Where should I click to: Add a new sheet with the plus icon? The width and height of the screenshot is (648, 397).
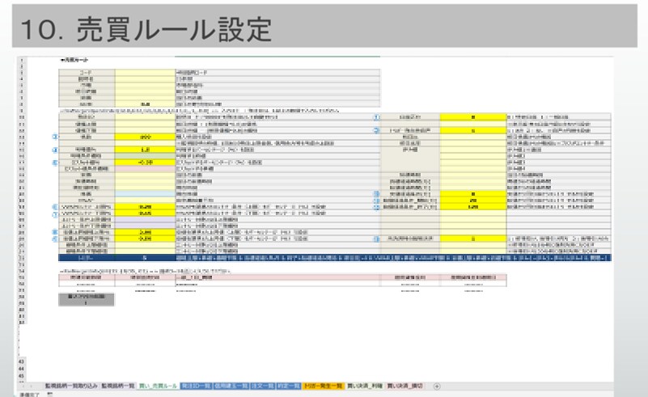(x=437, y=386)
